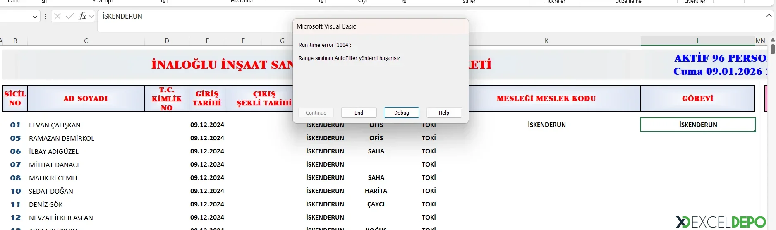The height and width of the screenshot is (230, 776).
Task: Open the Yazı Tipi dialog launcher
Action: tap(163, 2)
